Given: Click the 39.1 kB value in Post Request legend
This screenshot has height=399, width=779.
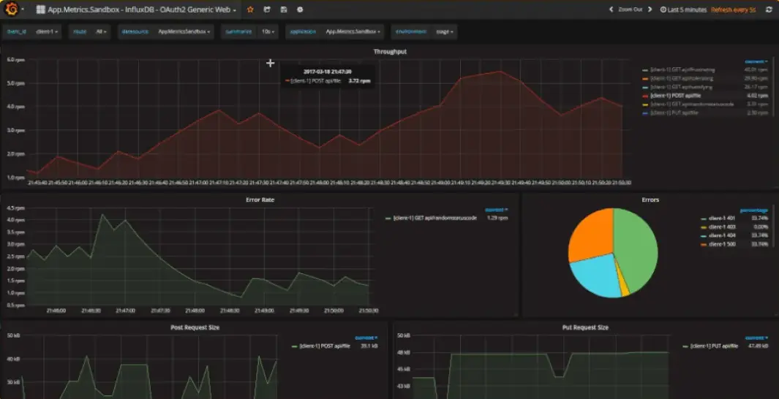Looking at the screenshot, I should click(369, 346).
